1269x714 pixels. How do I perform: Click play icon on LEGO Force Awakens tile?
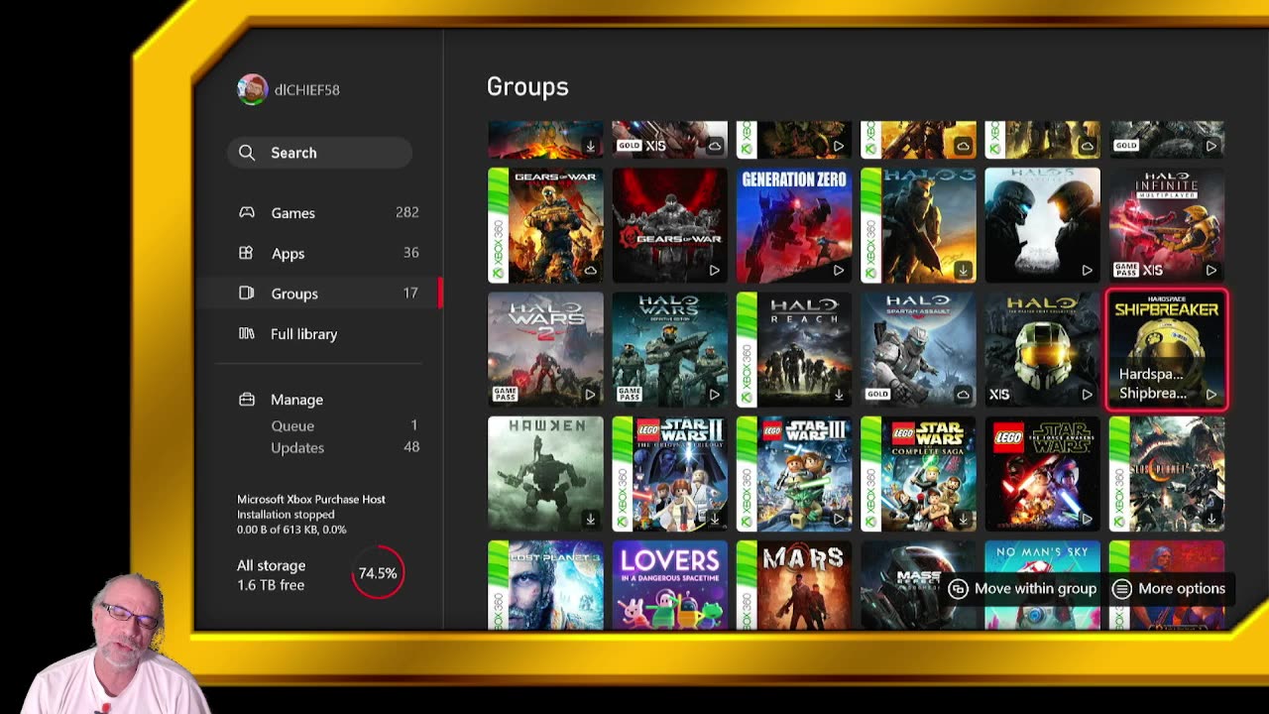[x=1088, y=519]
